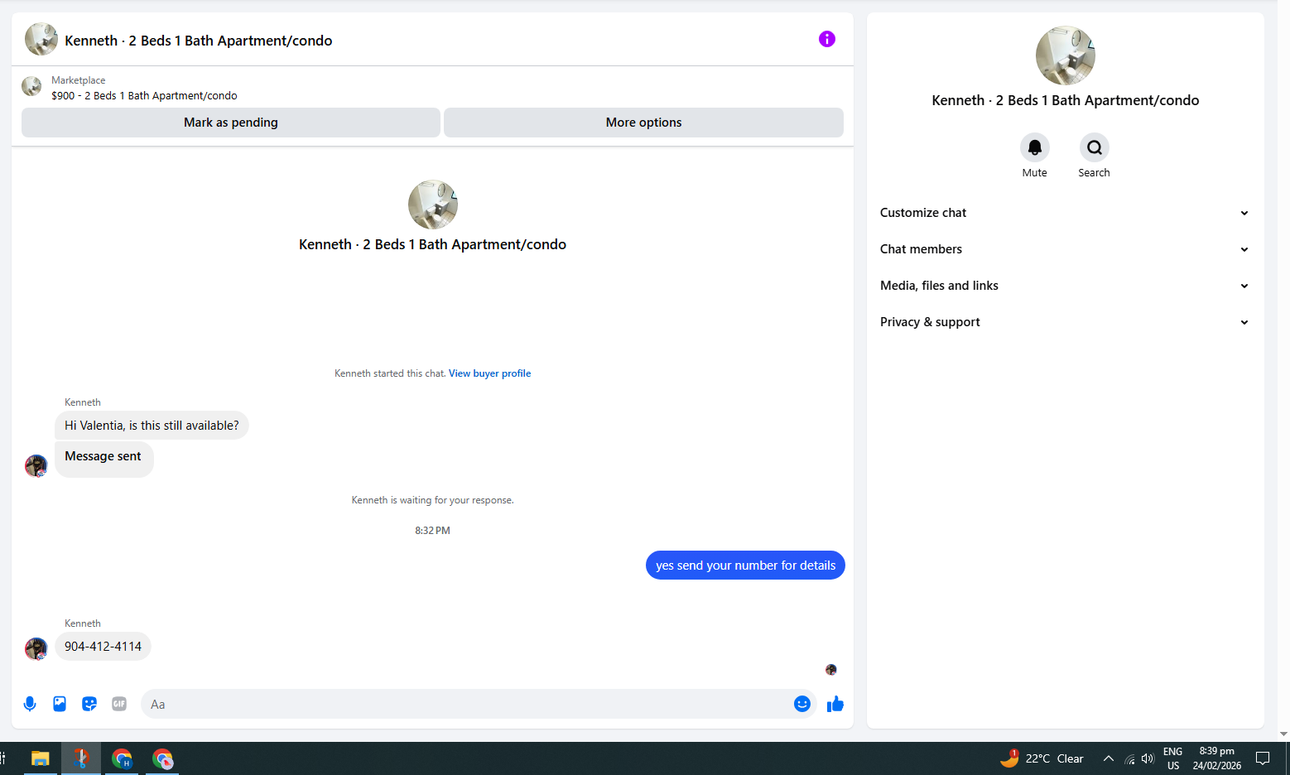Mark the listing as pending
The width and height of the screenshot is (1290, 775).
tap(231, 123)
